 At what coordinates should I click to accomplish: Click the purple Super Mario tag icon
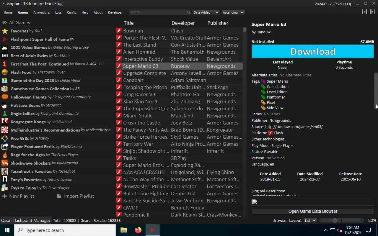(263, 81)
